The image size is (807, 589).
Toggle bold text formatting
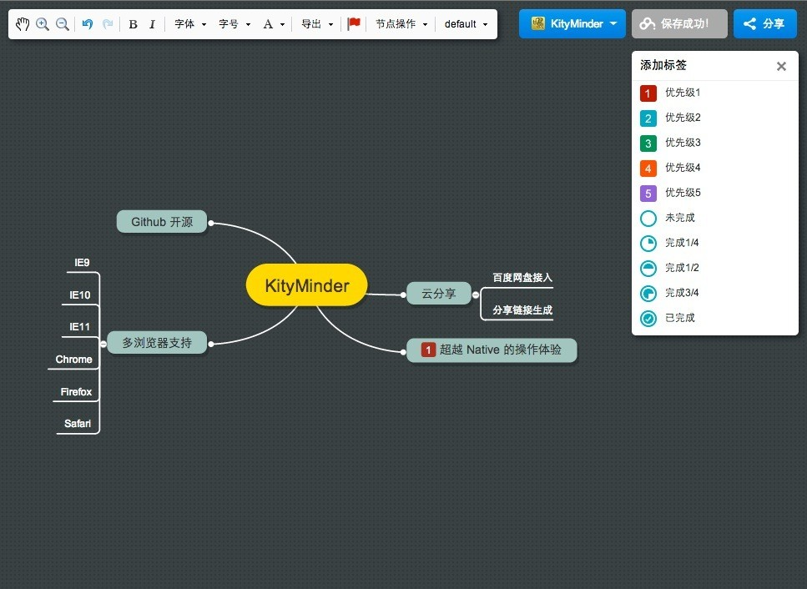(133, 24)
